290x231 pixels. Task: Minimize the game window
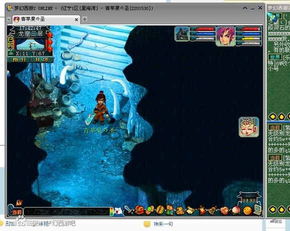252,8
